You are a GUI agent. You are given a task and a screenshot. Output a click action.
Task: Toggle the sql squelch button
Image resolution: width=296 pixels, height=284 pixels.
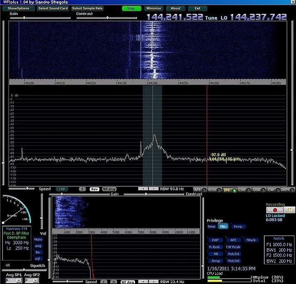point(38,259)
